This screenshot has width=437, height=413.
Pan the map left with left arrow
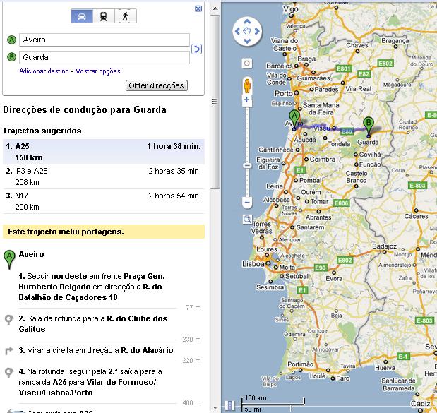point(237,31)
